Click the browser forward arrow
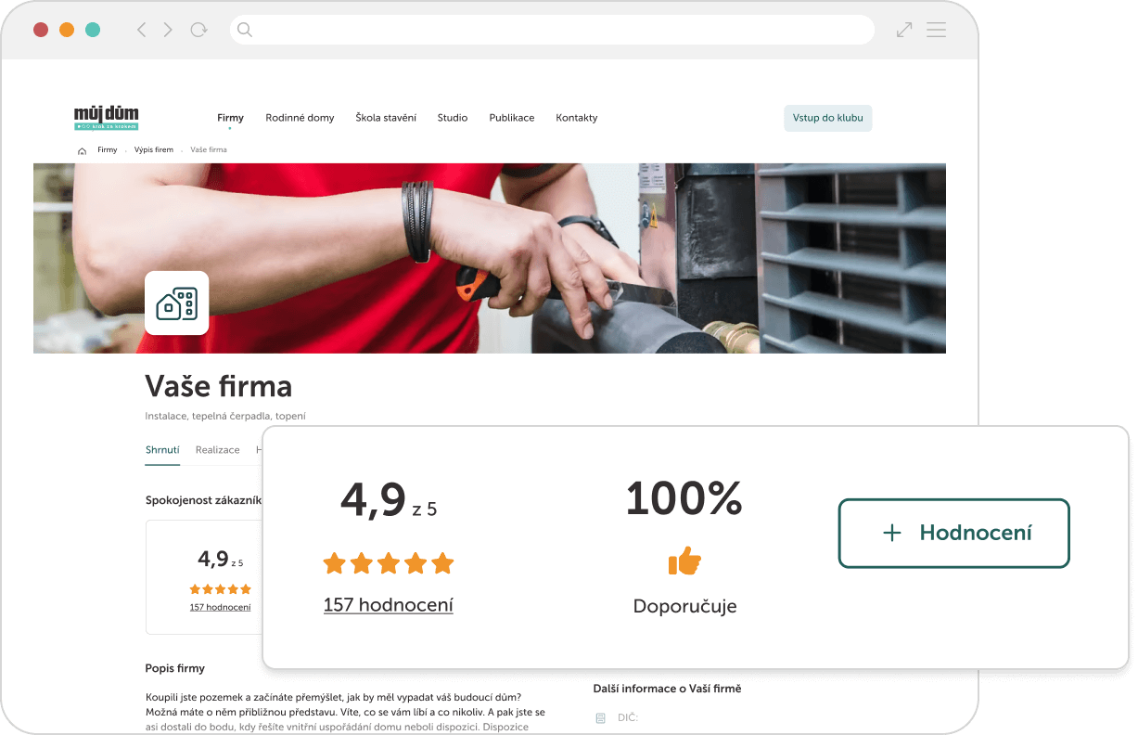This screenshot has width=1138, height=735. pos(168,30)
